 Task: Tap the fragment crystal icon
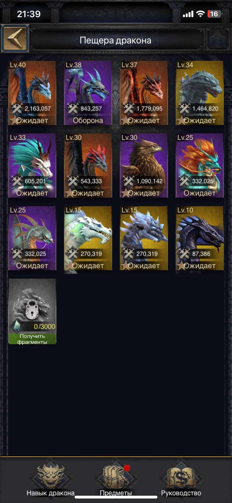(x=17, y=326)
